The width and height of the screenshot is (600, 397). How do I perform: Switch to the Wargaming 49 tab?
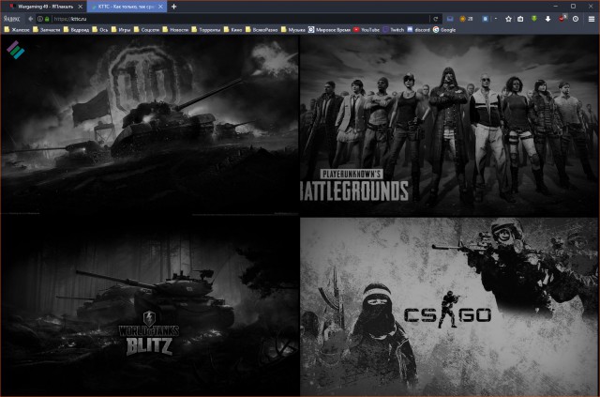click(44, 7)
